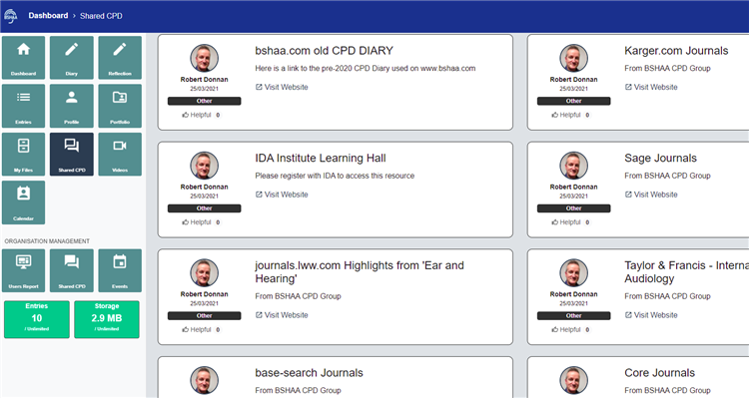This screenshot has height=398, width=749.
Task: Open journals.lww.com Highlights from 'Ear and Hearing' title
Action: coord(360,272)
